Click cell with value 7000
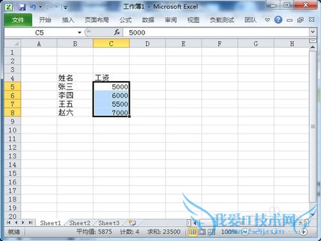Image resolution: width=321 pixels, height=241 pixels. (x=111, y=112)
